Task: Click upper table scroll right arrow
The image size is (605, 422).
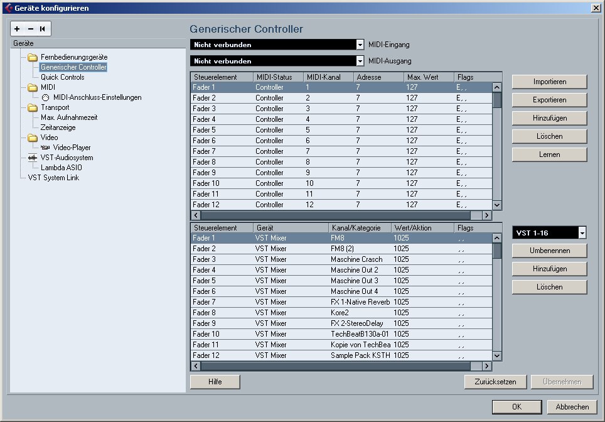Action: pos(487,215)
